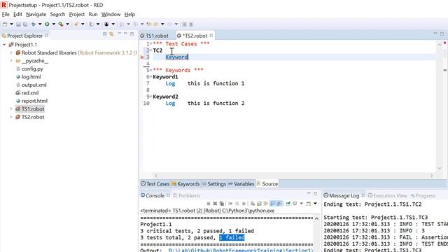Open the Progress view tab
Screen dimensions: 448x252
click(423, 196)
